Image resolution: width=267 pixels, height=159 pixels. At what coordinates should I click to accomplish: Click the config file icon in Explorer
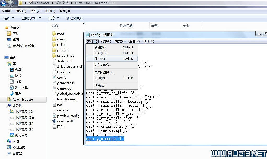[54, 78]
